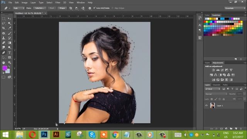This screenshot has height=139, width=247.
Task: Switch to the Paths tab
Action: pyautogui.click(x=225, y=85)
